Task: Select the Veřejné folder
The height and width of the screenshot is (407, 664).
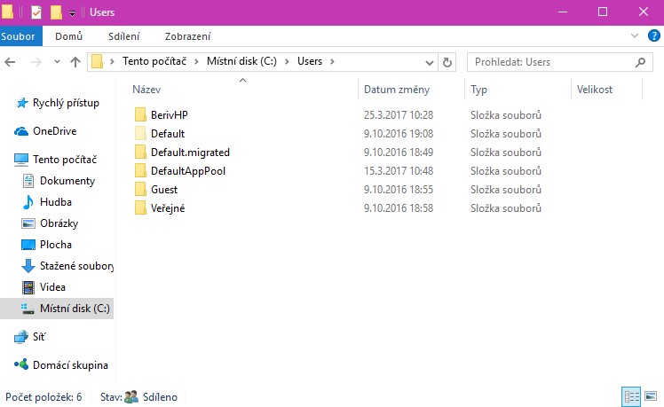Action: coord(168,208)
